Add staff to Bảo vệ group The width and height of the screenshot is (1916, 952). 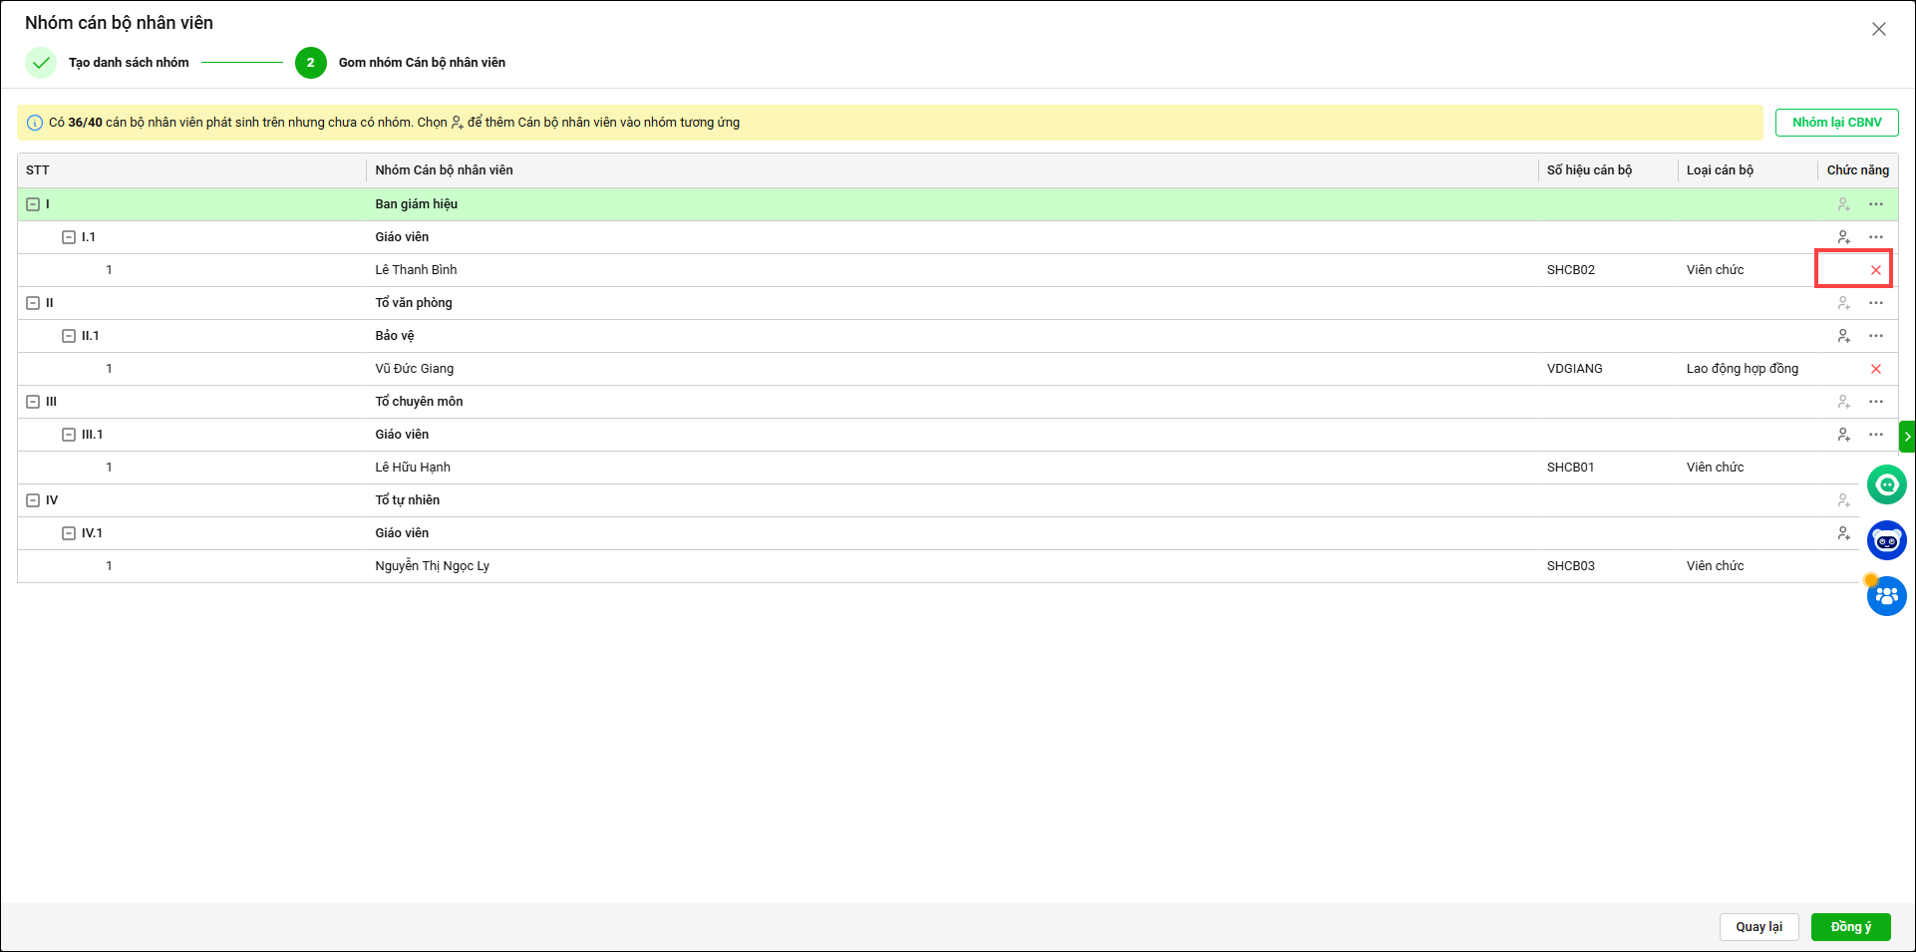tap(1843, 336)
